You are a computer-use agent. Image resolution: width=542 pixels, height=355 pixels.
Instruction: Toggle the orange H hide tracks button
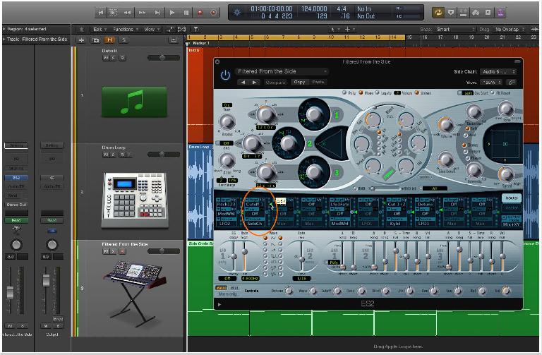109,40
